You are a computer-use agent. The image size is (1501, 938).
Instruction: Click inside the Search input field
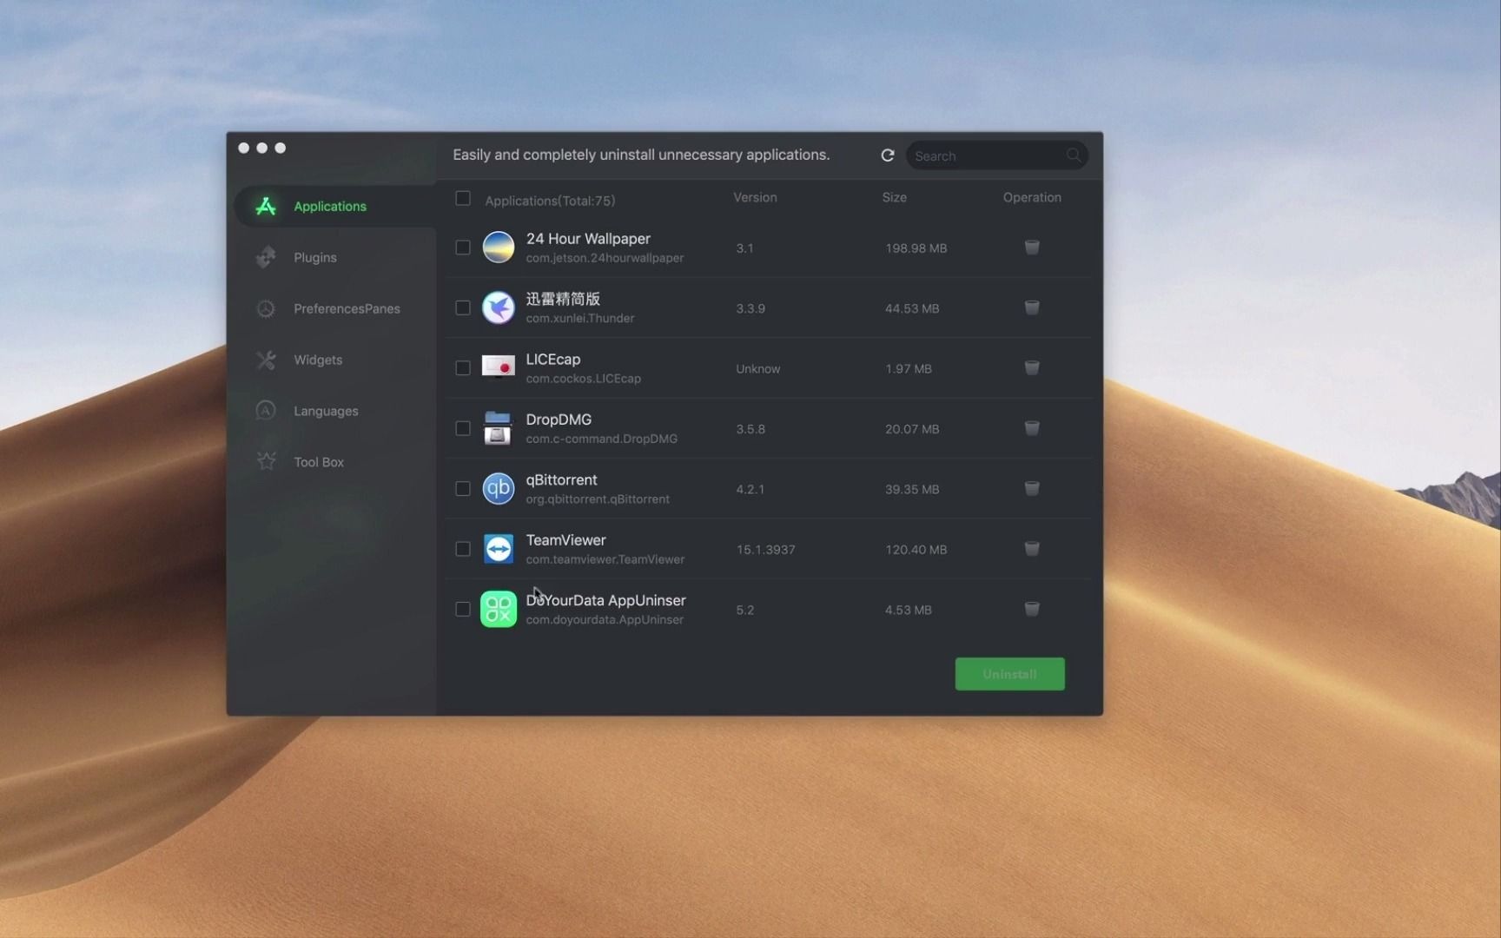click(x=996, y=155)
